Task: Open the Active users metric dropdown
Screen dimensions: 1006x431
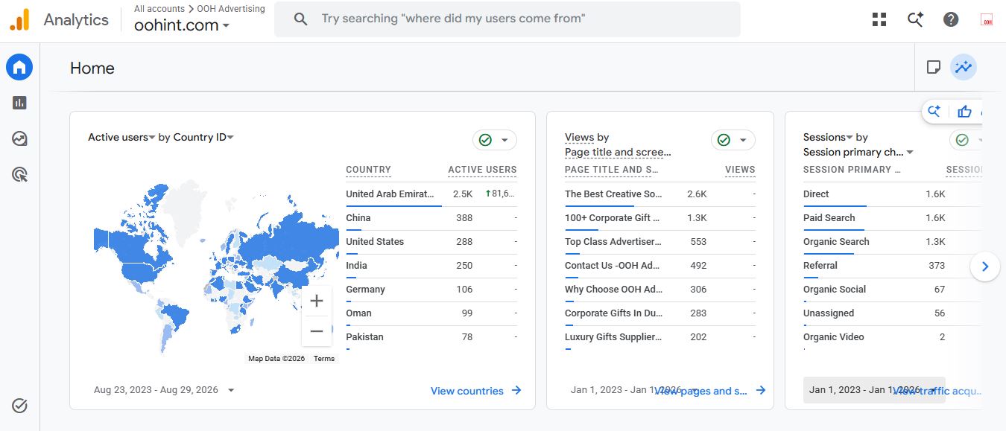Action: 121,137
